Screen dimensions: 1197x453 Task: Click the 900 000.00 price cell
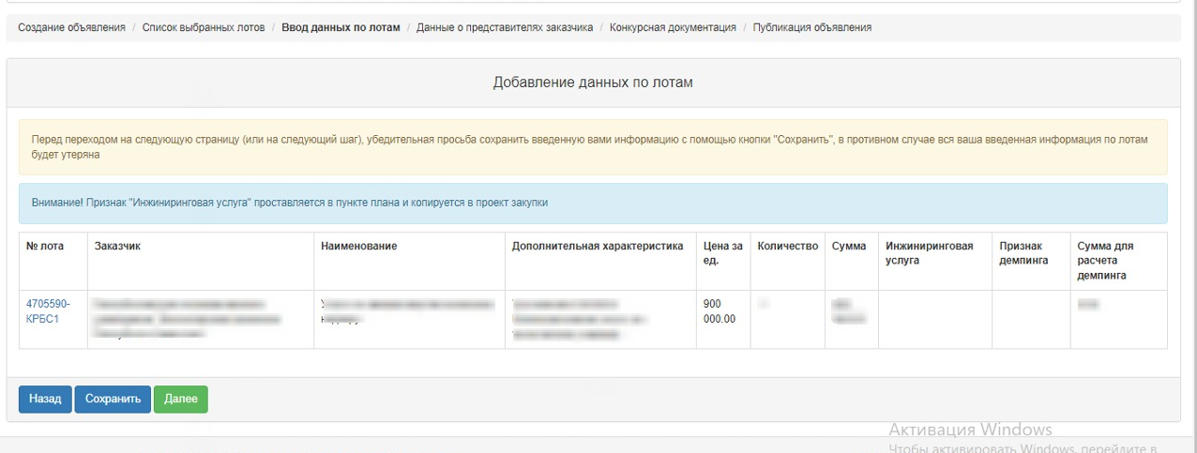click(720, 311)
